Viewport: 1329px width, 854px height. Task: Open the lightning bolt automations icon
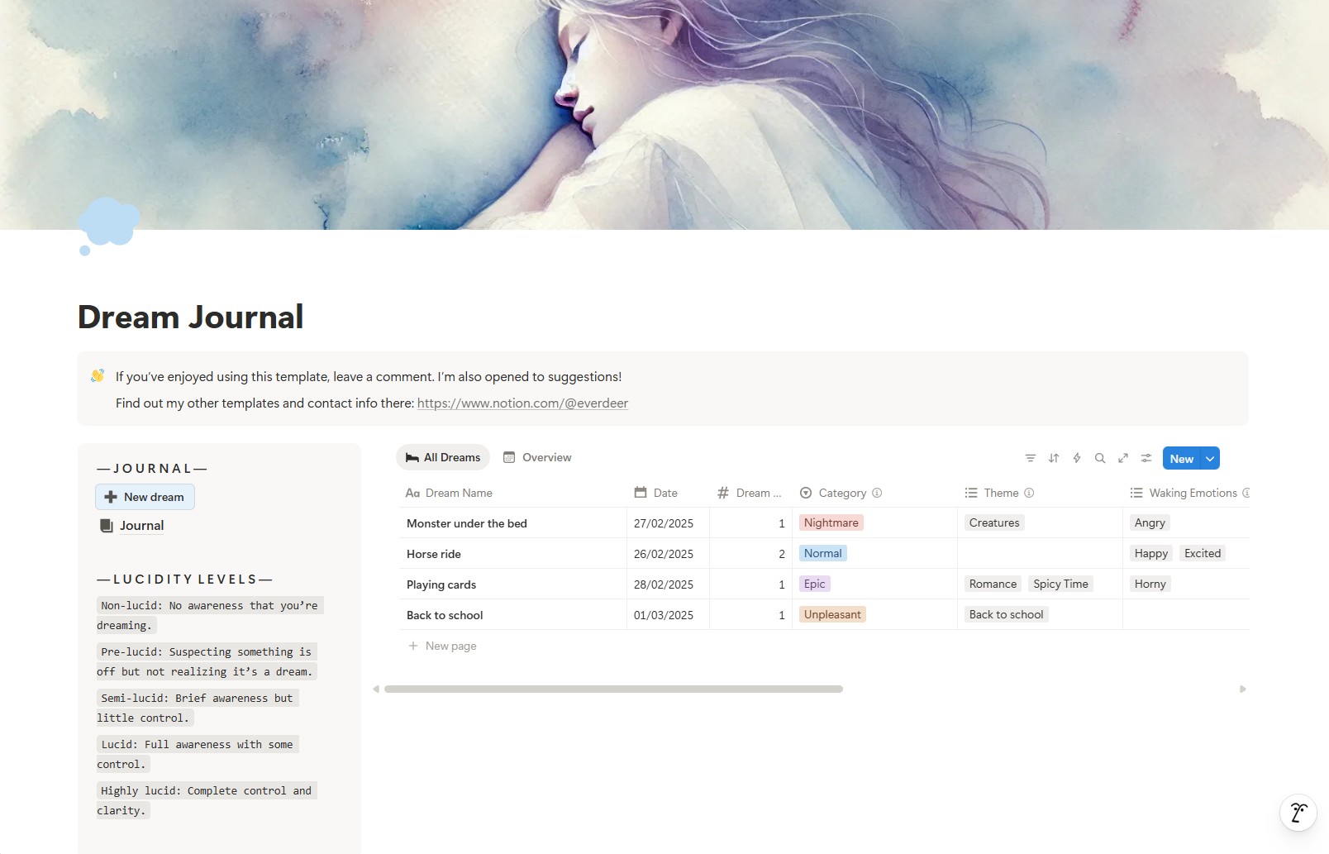[1077, 458]
